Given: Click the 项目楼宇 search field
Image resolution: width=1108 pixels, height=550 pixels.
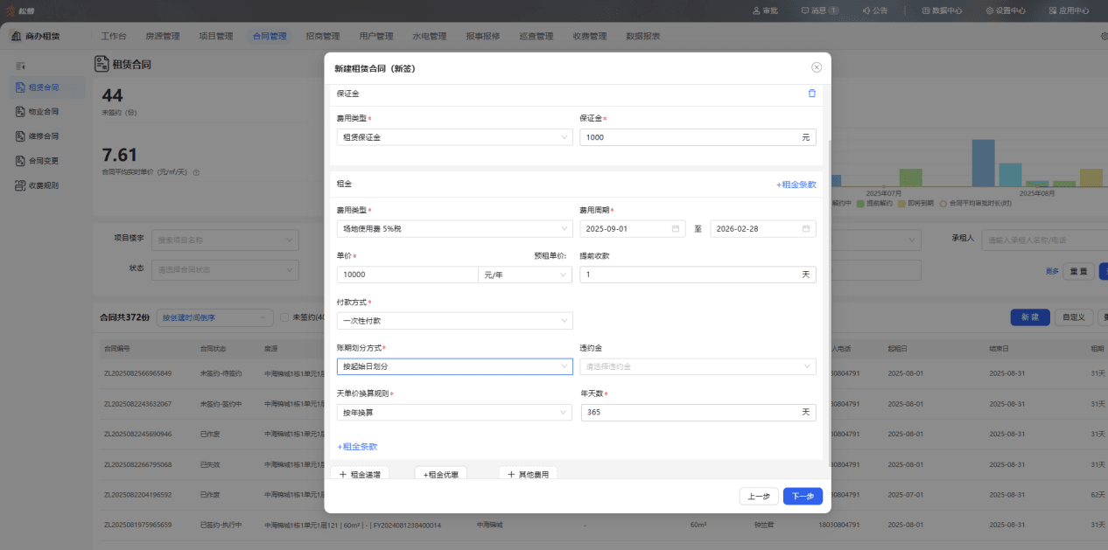Looking at the screenshot, I should (x=225, y=240).
